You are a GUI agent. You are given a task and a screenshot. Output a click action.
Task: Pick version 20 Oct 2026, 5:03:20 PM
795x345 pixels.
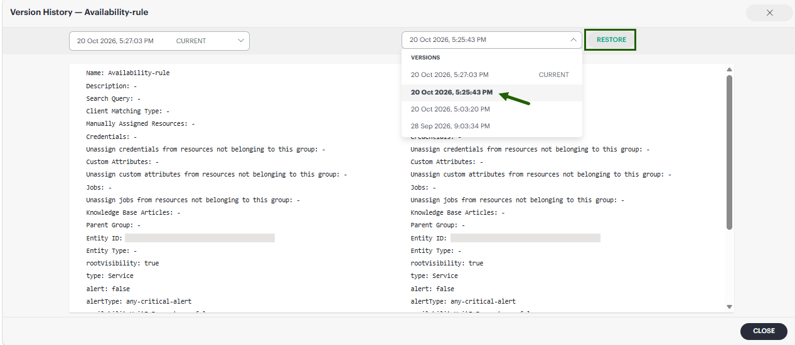coord(492,109)
